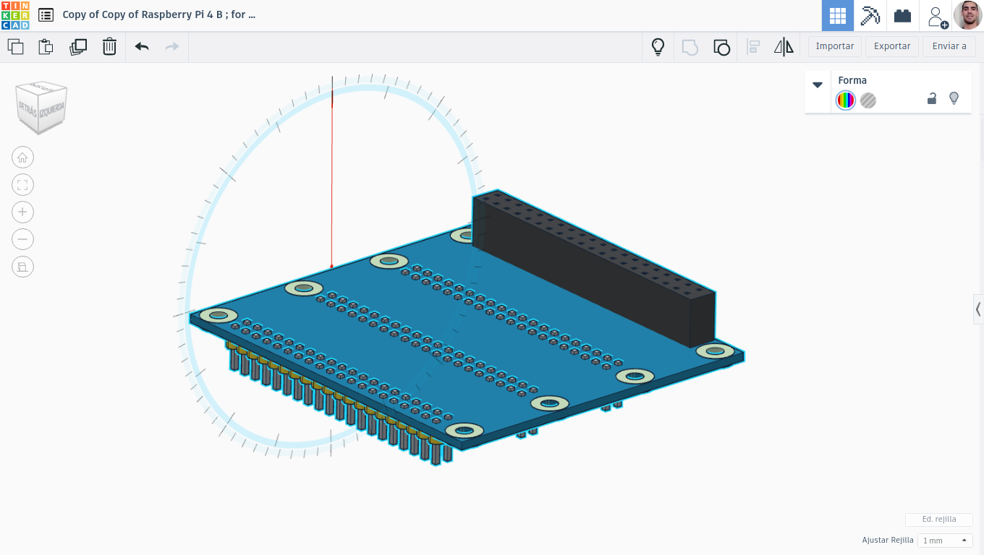Undo the last action

[142, 47]
